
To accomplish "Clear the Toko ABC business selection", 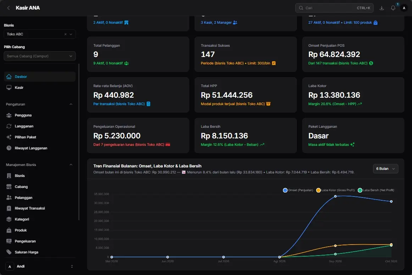I will click(x=66, y=34).
